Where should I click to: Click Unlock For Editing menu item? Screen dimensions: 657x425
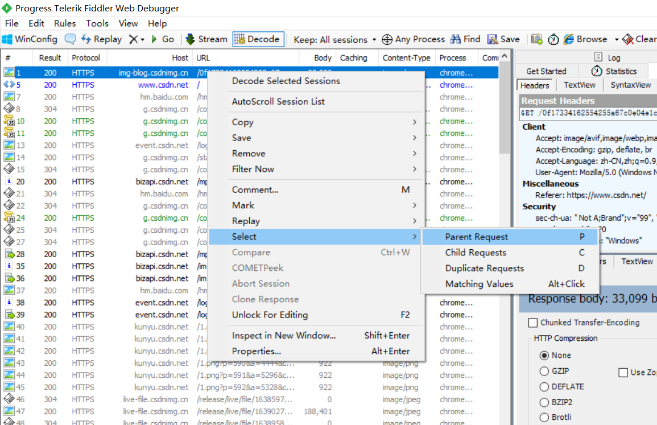tap(316, 315)
